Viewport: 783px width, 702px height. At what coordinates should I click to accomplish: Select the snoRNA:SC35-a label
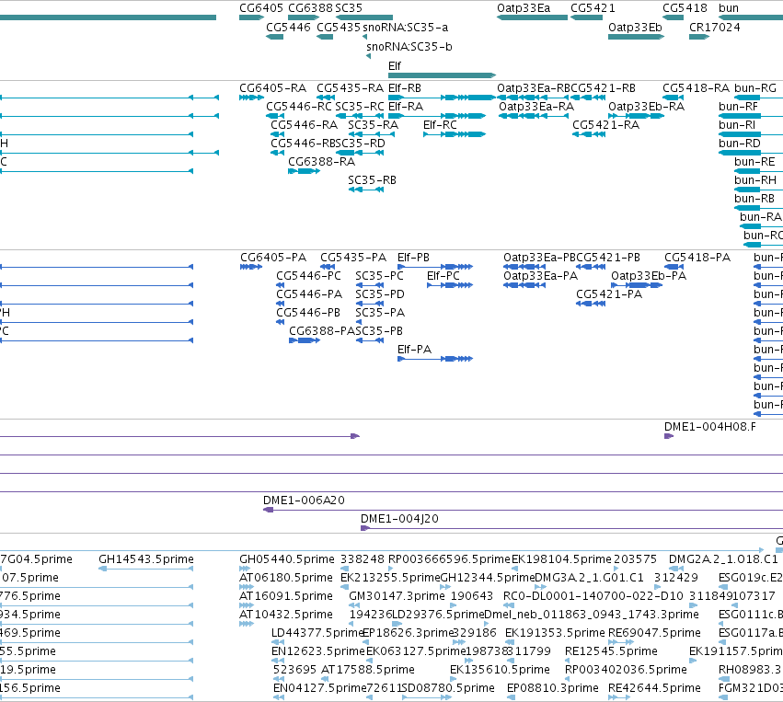tap(406, 28)
